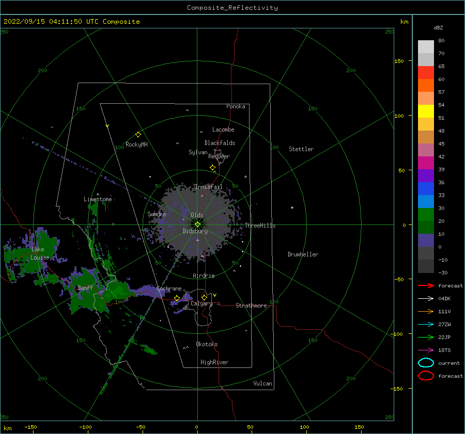Click the Sundre label

click(x=157, y=214)
